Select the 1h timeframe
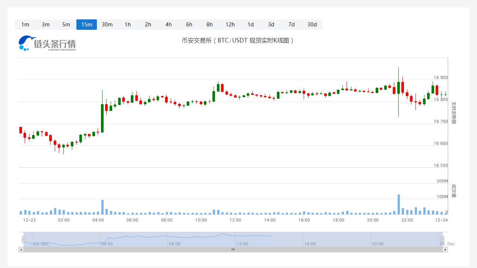This screenshot has height=268, width=477. click(x=127, y=25)
